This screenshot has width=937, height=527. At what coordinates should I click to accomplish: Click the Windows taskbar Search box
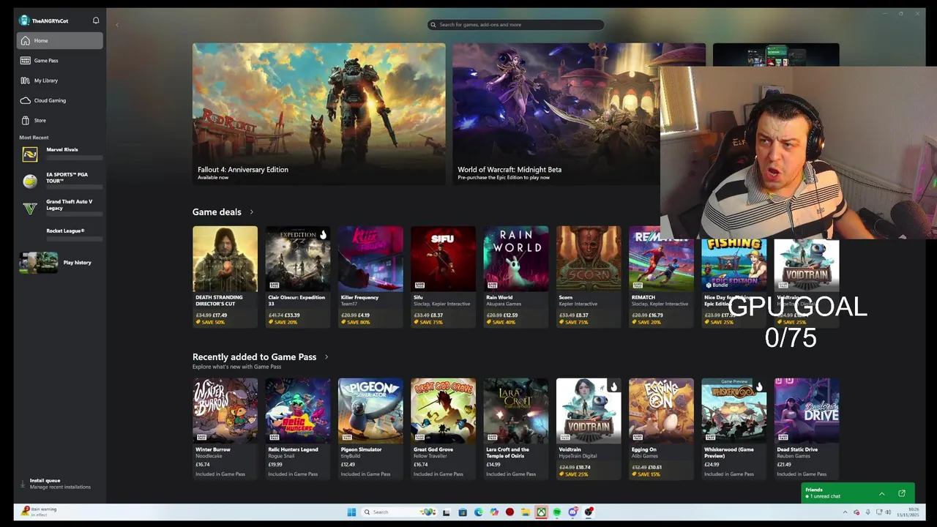(x=400, y=512)
